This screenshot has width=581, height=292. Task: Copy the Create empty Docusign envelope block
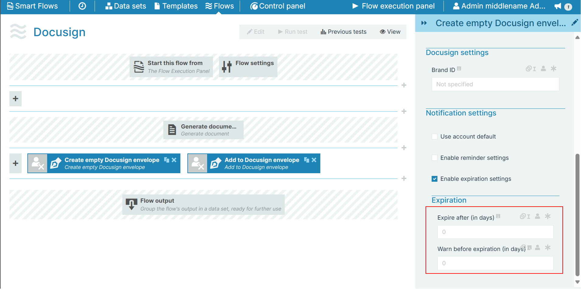tap(167, 160)
